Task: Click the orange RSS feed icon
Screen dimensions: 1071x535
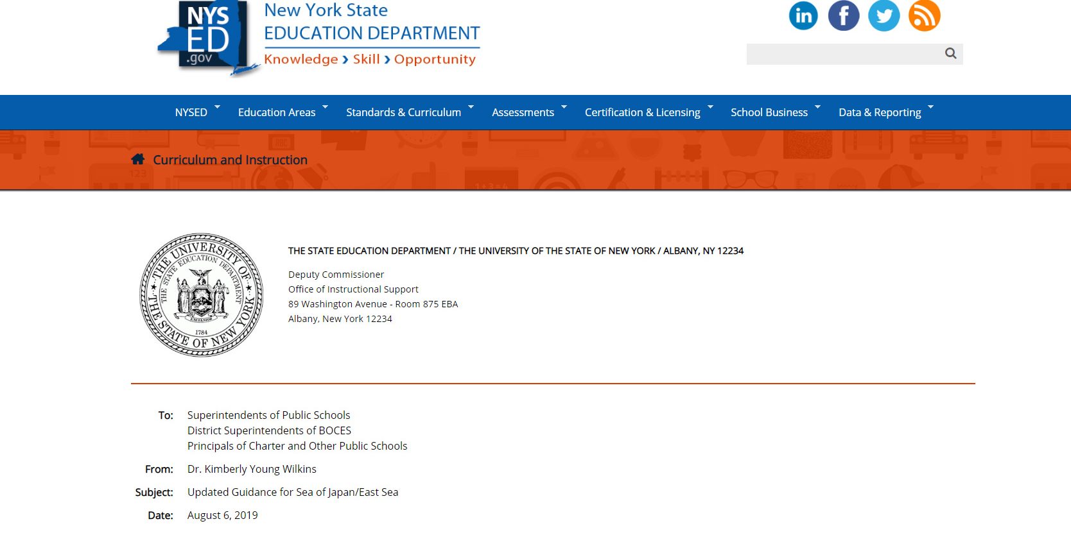Action: [x=924, y=15]
